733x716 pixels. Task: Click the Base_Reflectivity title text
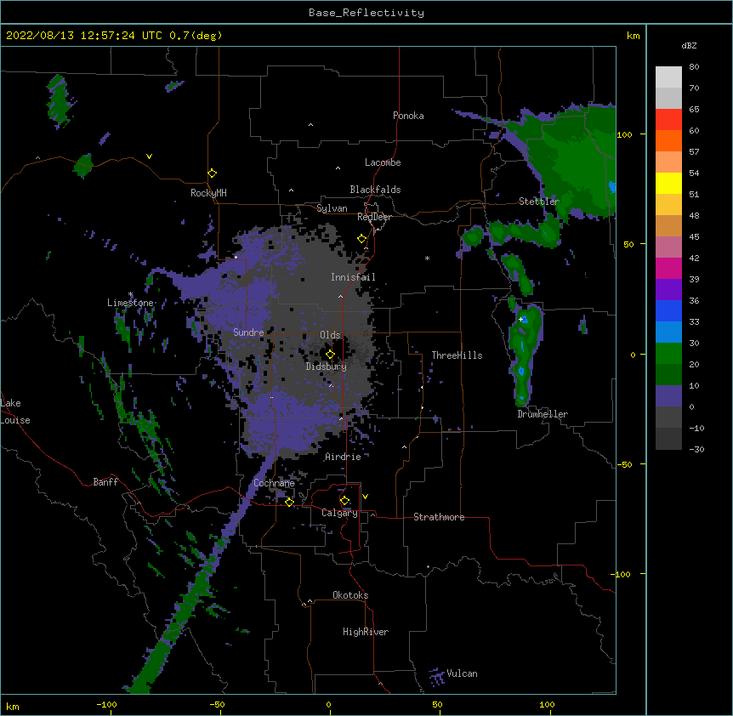tap(366, 13)
